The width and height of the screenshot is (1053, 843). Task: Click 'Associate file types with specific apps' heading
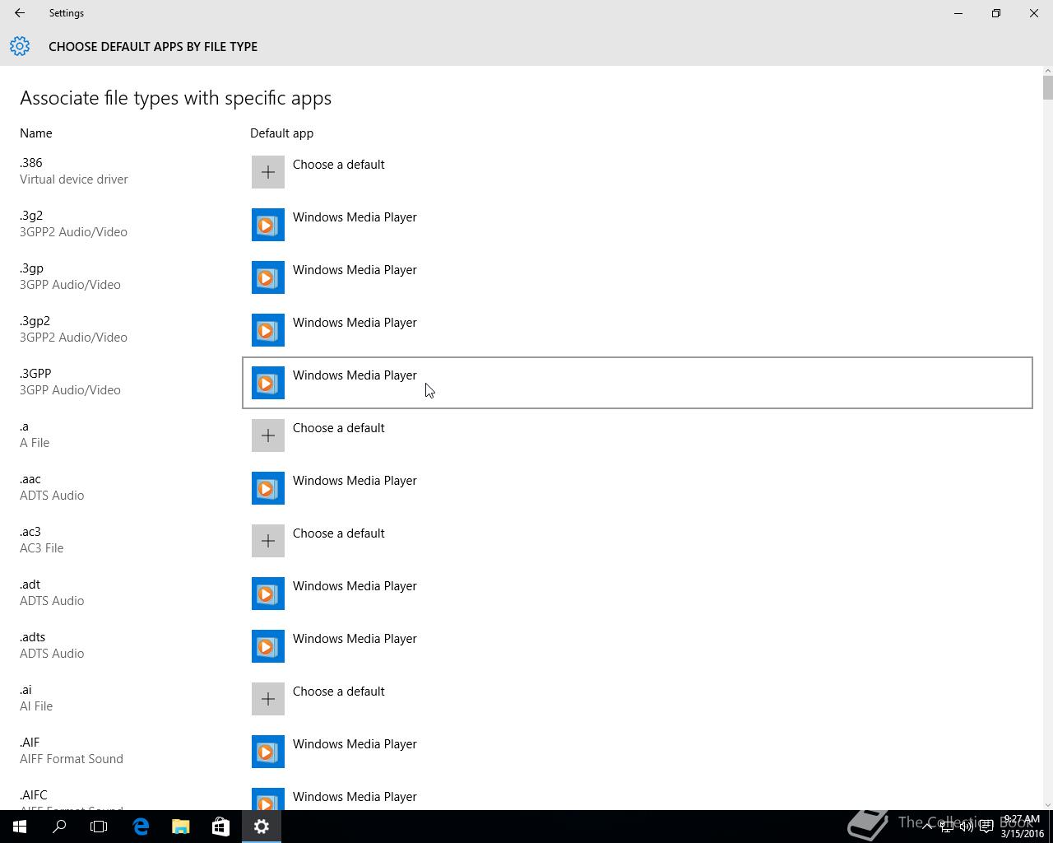(176, 98)
